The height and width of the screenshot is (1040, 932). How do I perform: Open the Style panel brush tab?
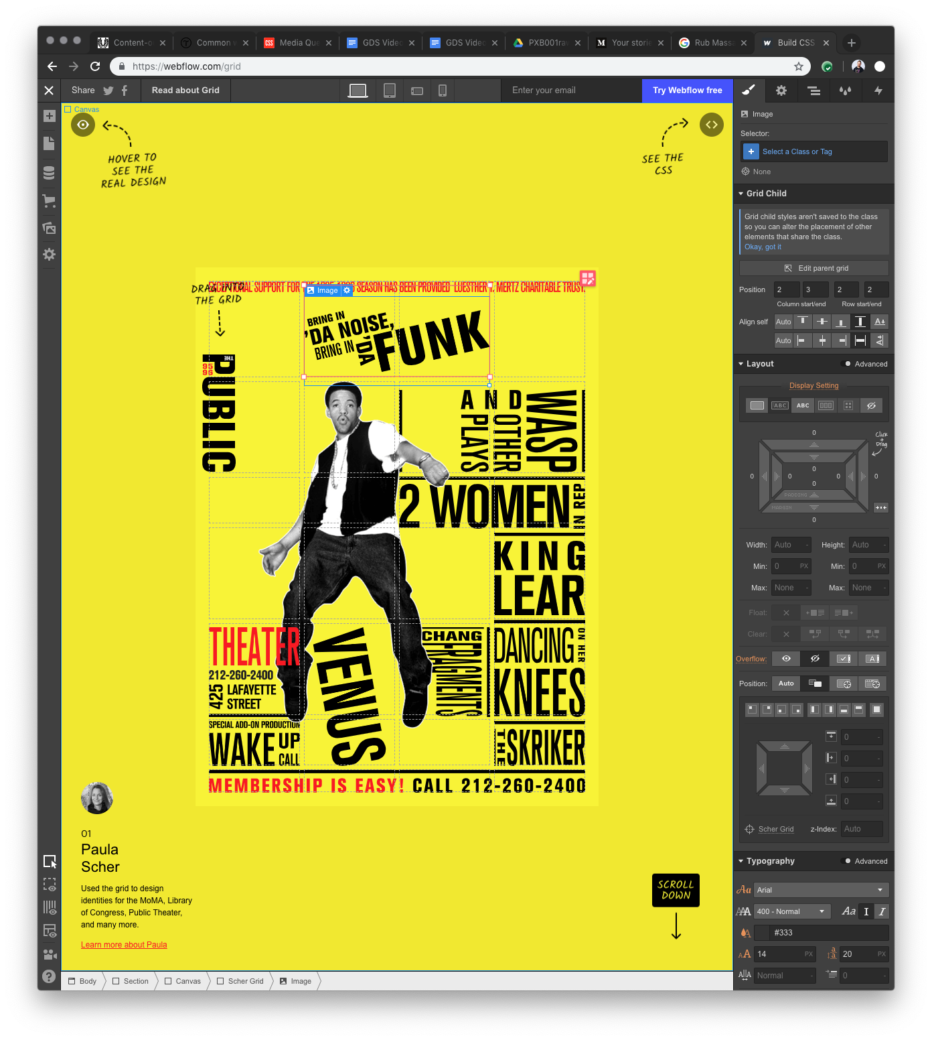pos(749,90)
